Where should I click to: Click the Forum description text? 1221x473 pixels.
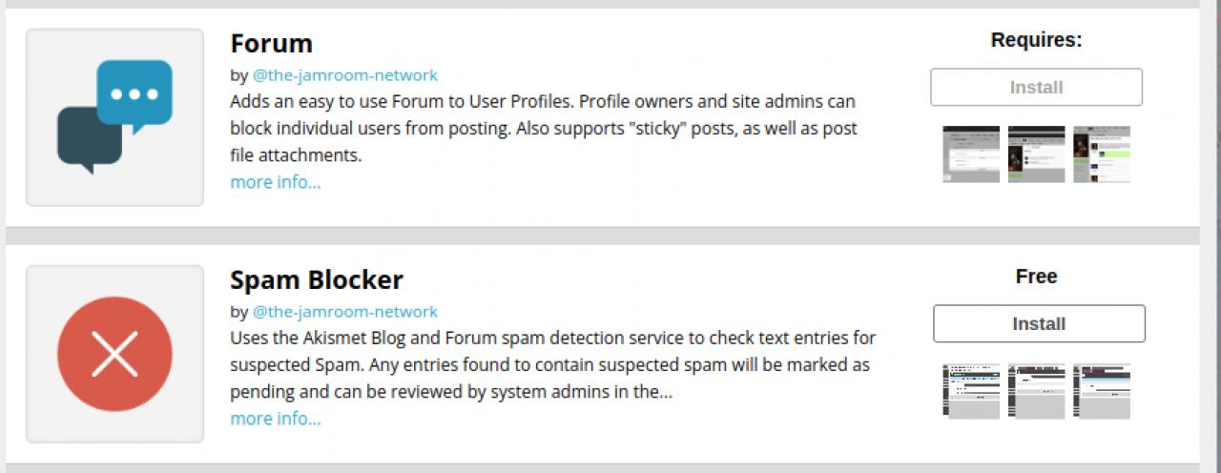pos(542,128)
